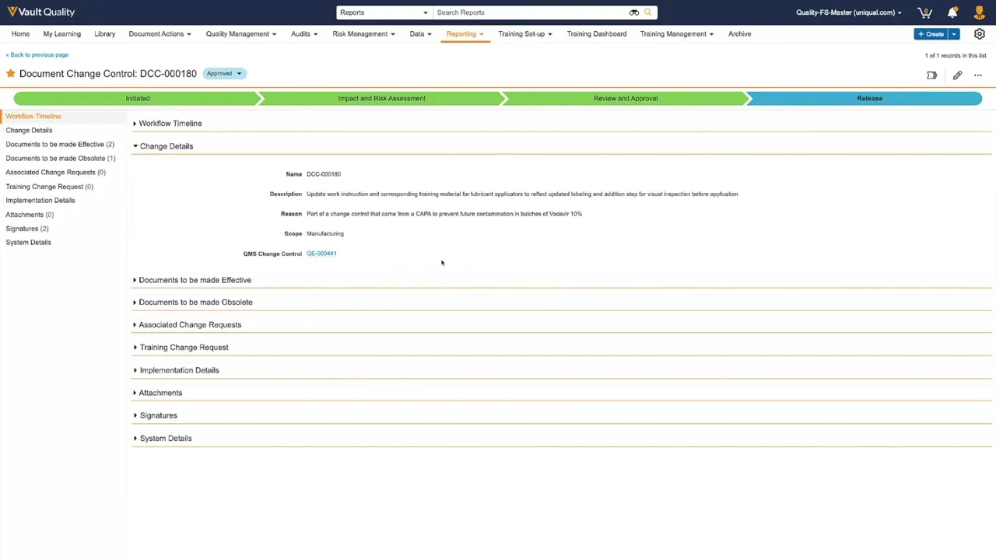Open the Library tab

[105, 34]
